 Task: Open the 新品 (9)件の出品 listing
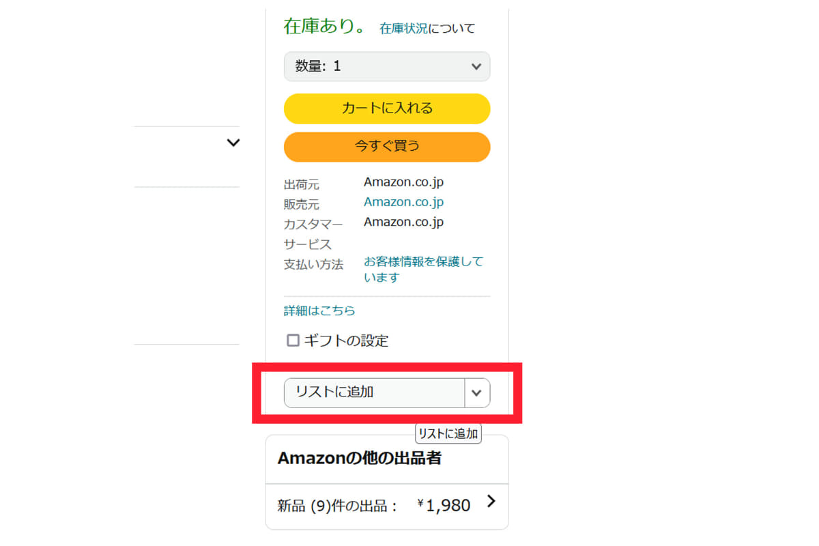tap(337, 506)
